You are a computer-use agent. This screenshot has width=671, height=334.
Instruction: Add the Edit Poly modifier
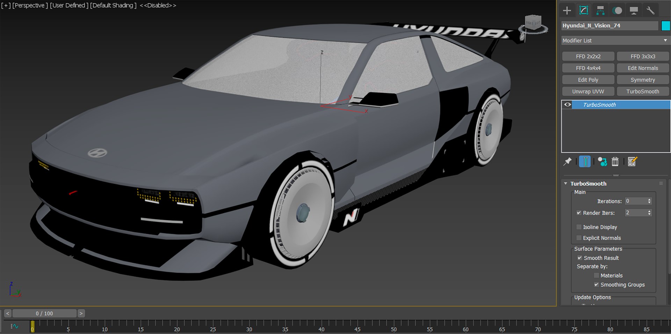[x=588, y=80]
